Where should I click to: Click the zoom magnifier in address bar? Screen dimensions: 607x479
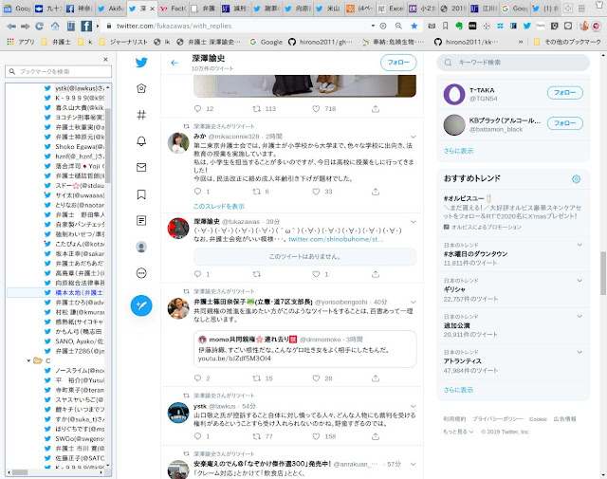pyautogui.click(x=398, y=26)
